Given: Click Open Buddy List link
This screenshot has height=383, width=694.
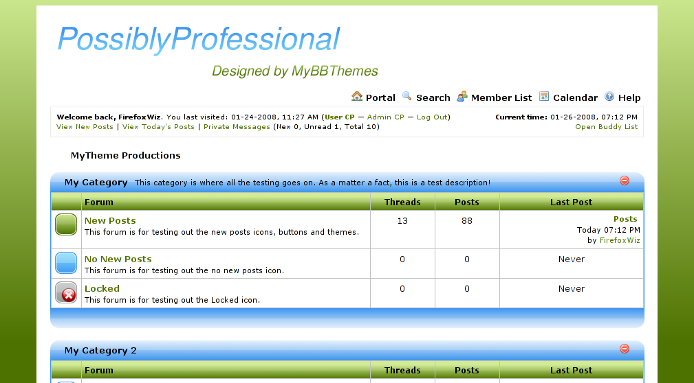Looking at the screenshot, I should coord(607,127).
